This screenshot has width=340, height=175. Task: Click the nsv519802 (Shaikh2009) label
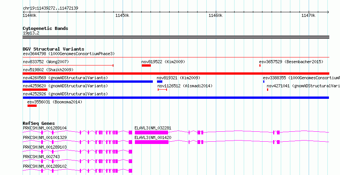pyautogui.click(x=48, y=70)
